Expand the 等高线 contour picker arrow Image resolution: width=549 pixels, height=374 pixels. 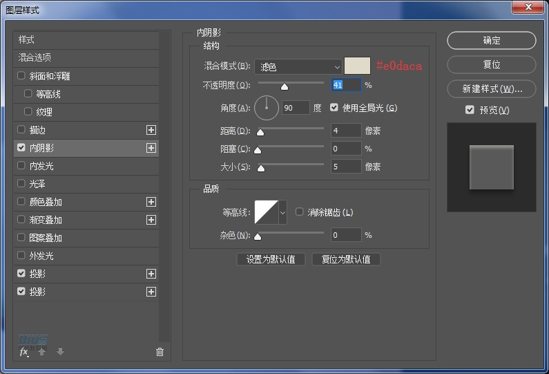pos(282,213)
